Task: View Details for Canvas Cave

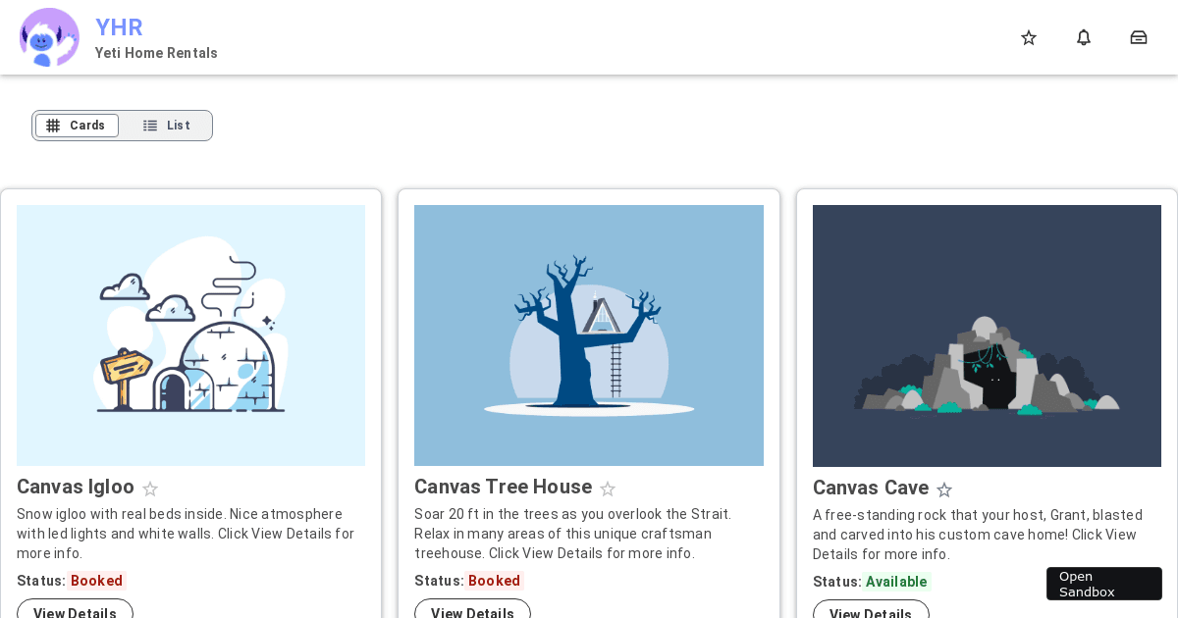Action: (871, 609)
